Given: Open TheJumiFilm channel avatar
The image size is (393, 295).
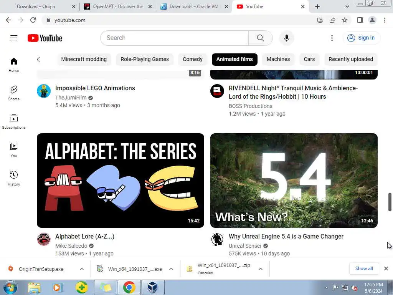Looking at the screenshot, I should [x=44, y=91].
